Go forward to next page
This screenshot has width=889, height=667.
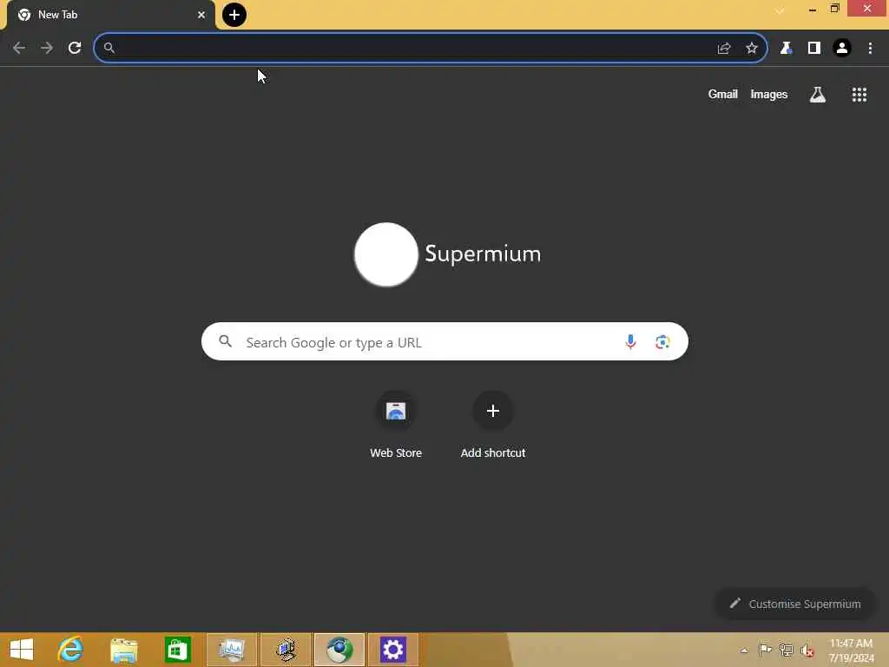coord(47,49)
